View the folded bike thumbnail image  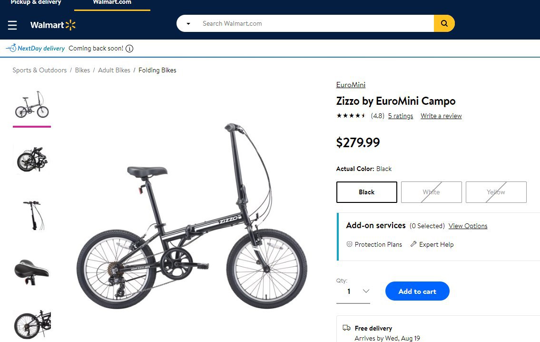click(x=32, y=160)
